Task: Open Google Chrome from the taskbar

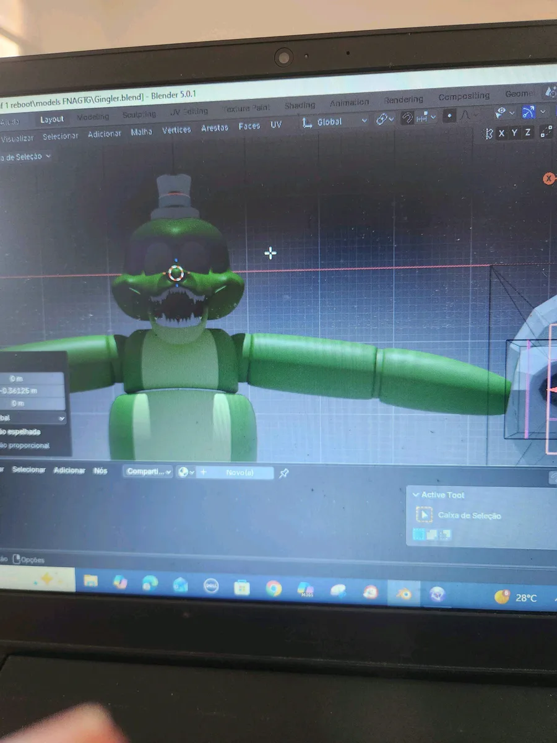Action: (x=274, y=588)
